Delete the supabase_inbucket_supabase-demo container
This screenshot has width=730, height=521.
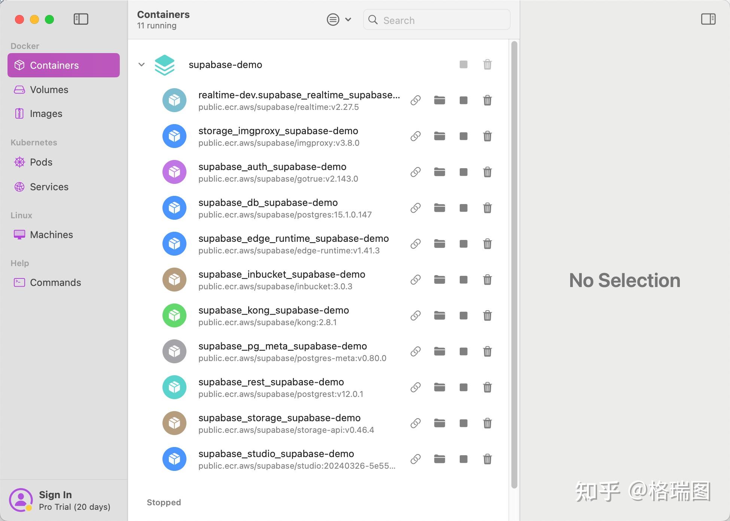[487, 280]
